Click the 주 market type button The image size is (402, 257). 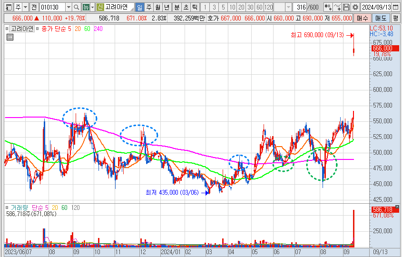[x=18, y=7]
